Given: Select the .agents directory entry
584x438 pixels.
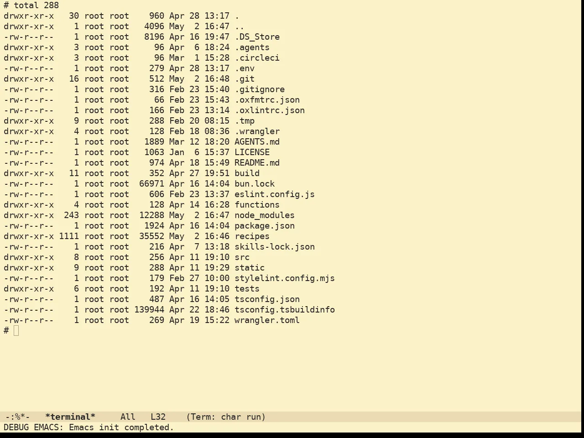Looking at the screenshot, I should [252, 47].
